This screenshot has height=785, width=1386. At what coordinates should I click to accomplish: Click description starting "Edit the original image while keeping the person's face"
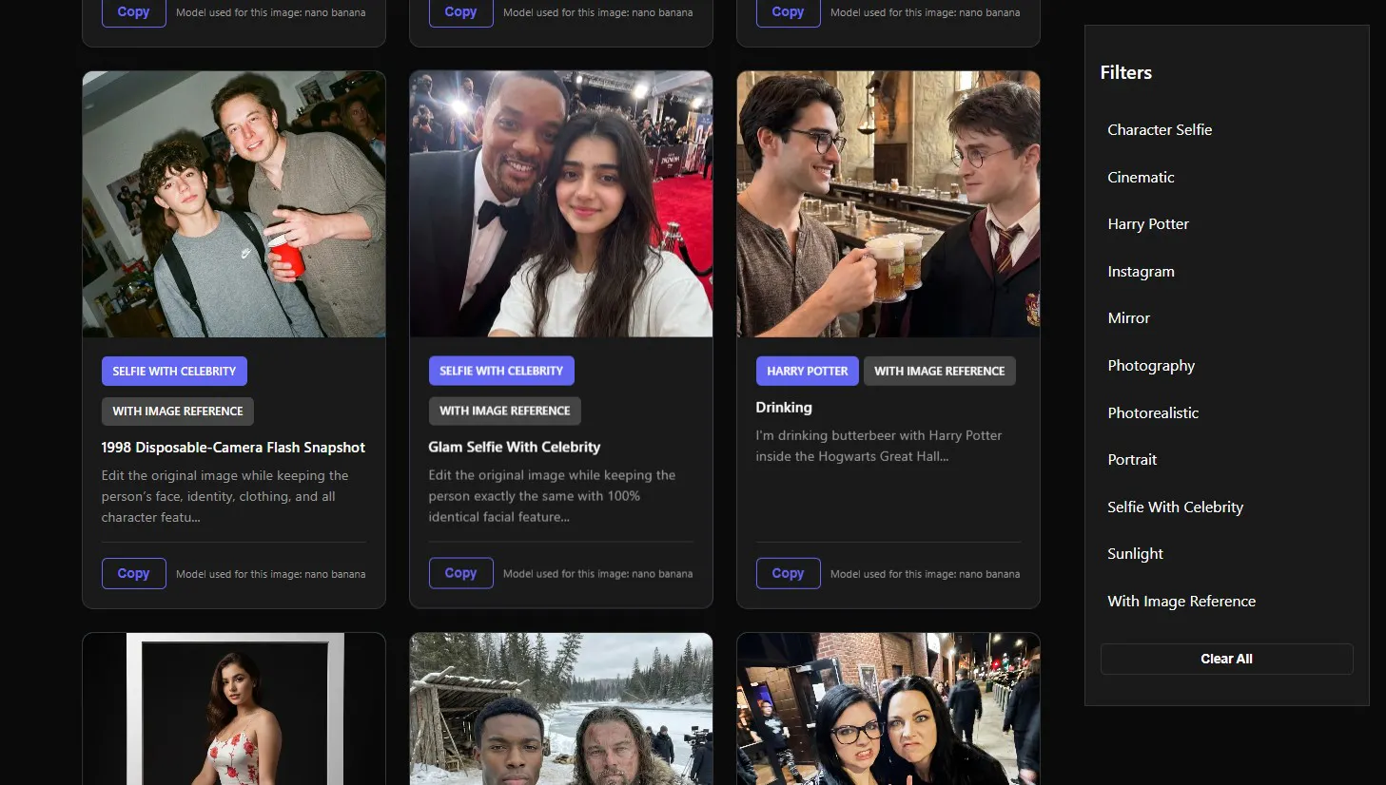225,496
